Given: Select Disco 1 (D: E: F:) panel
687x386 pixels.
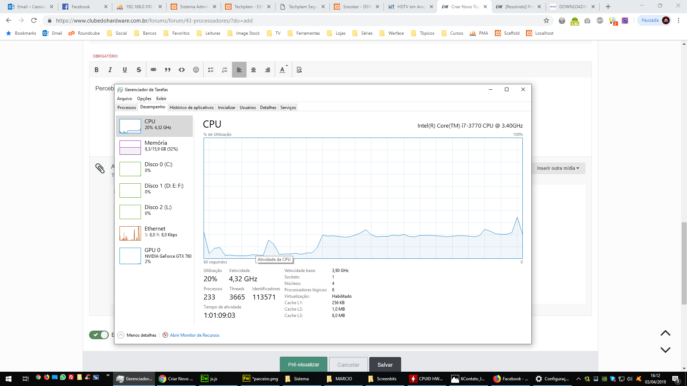Looking at the screenshot, I should tap(154, 190).
